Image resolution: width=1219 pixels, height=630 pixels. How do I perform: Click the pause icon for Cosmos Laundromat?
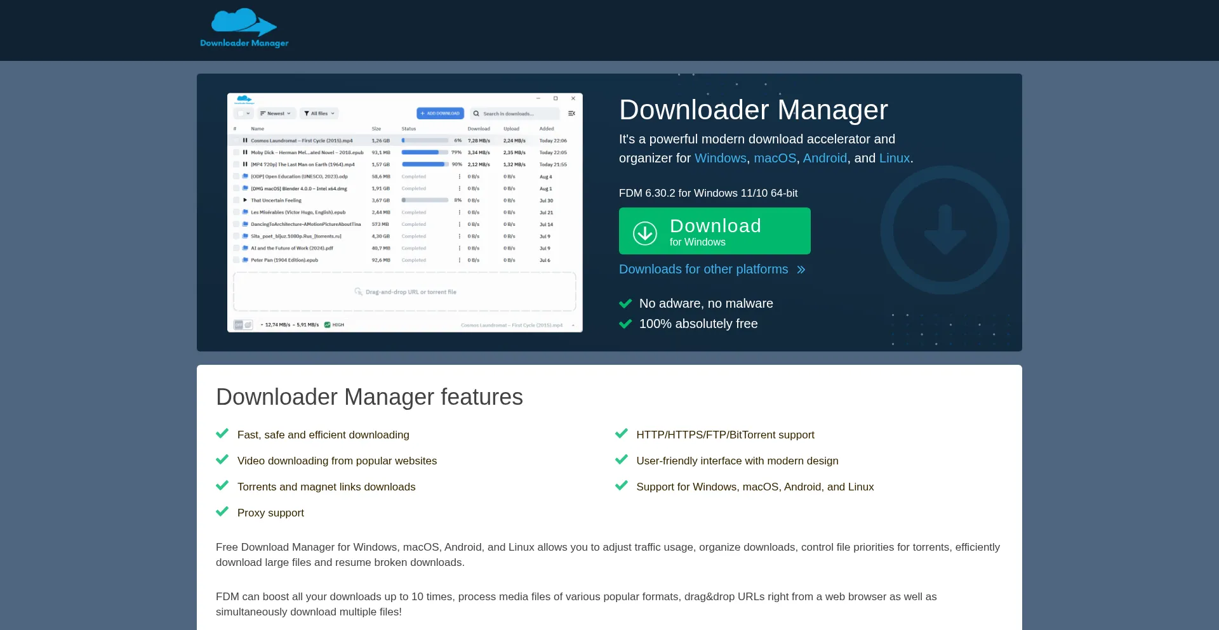click(245, 140)
